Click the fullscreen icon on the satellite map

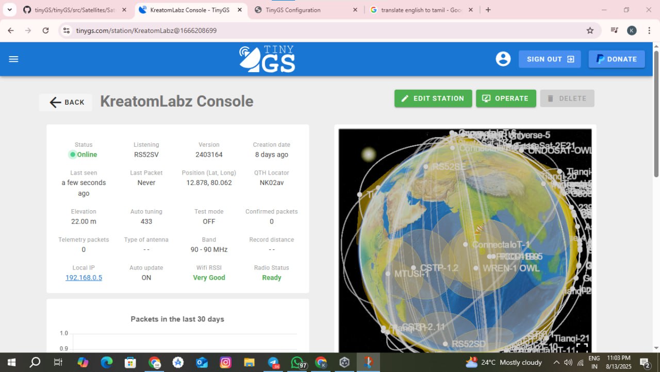click(582, 348)
